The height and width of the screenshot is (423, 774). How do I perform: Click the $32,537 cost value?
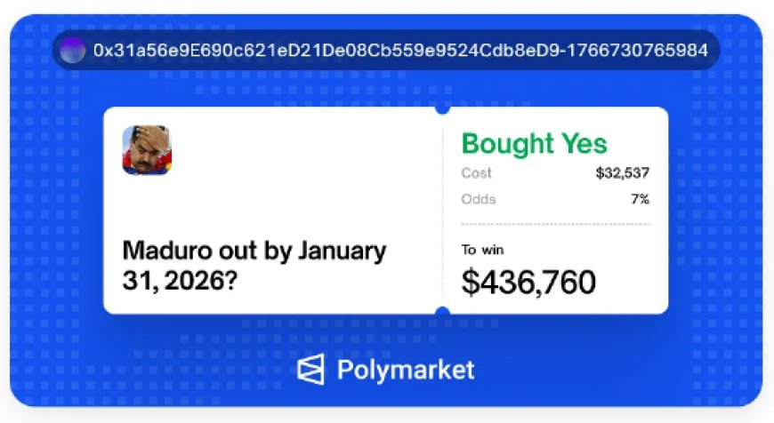pyautogui.click(x=622, y=173)
